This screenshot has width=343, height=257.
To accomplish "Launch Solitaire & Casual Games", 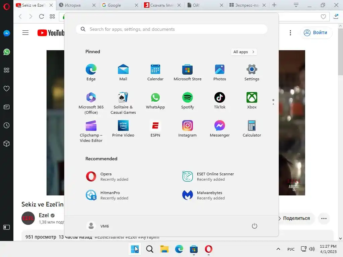I will click(x=123, y=103).
